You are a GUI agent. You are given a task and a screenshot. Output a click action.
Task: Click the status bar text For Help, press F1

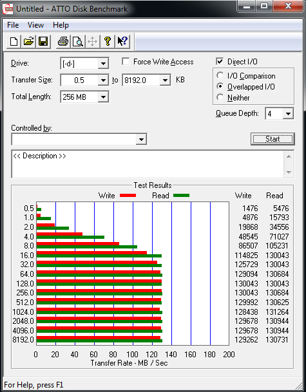pyautogui.click(x=33, y=384)
